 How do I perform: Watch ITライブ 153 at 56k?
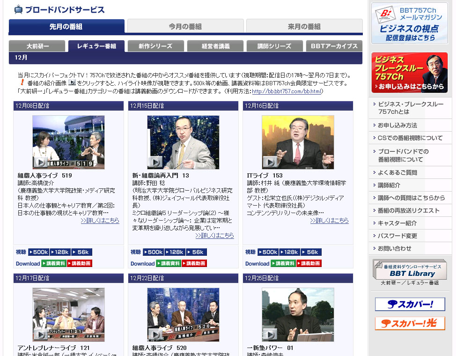point(311,252)
